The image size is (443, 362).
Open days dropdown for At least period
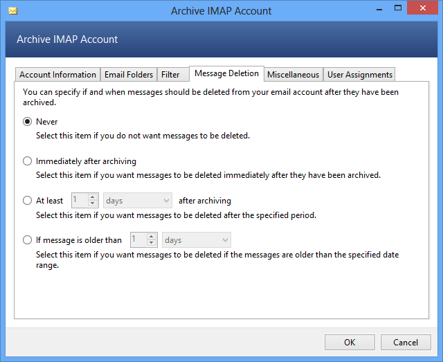tap(138, 201)
